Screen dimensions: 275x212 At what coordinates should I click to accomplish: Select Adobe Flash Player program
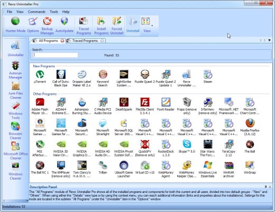pyautogui.click(x=40, y=106)
